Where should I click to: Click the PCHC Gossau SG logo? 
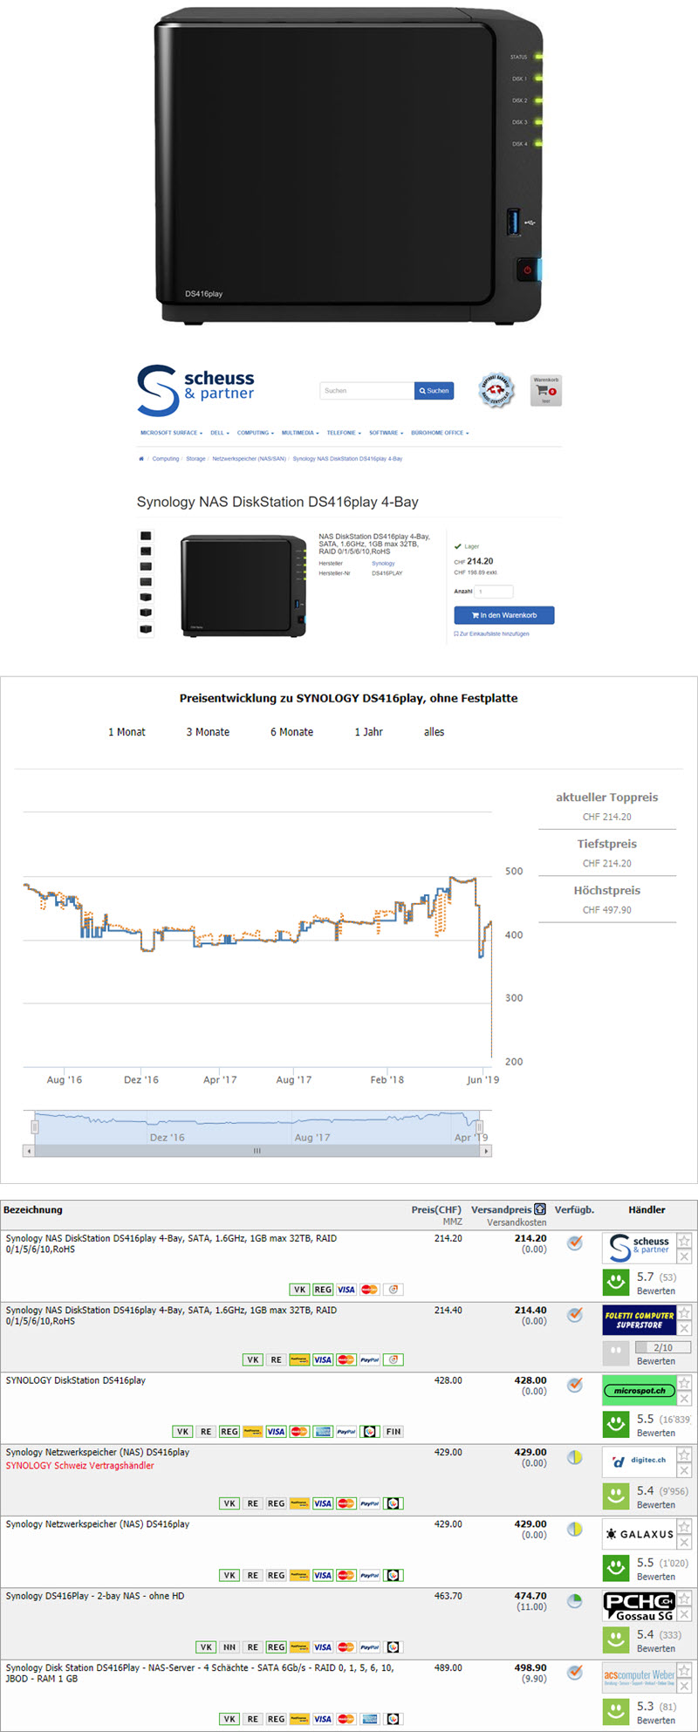click(x=639, y=1606)
